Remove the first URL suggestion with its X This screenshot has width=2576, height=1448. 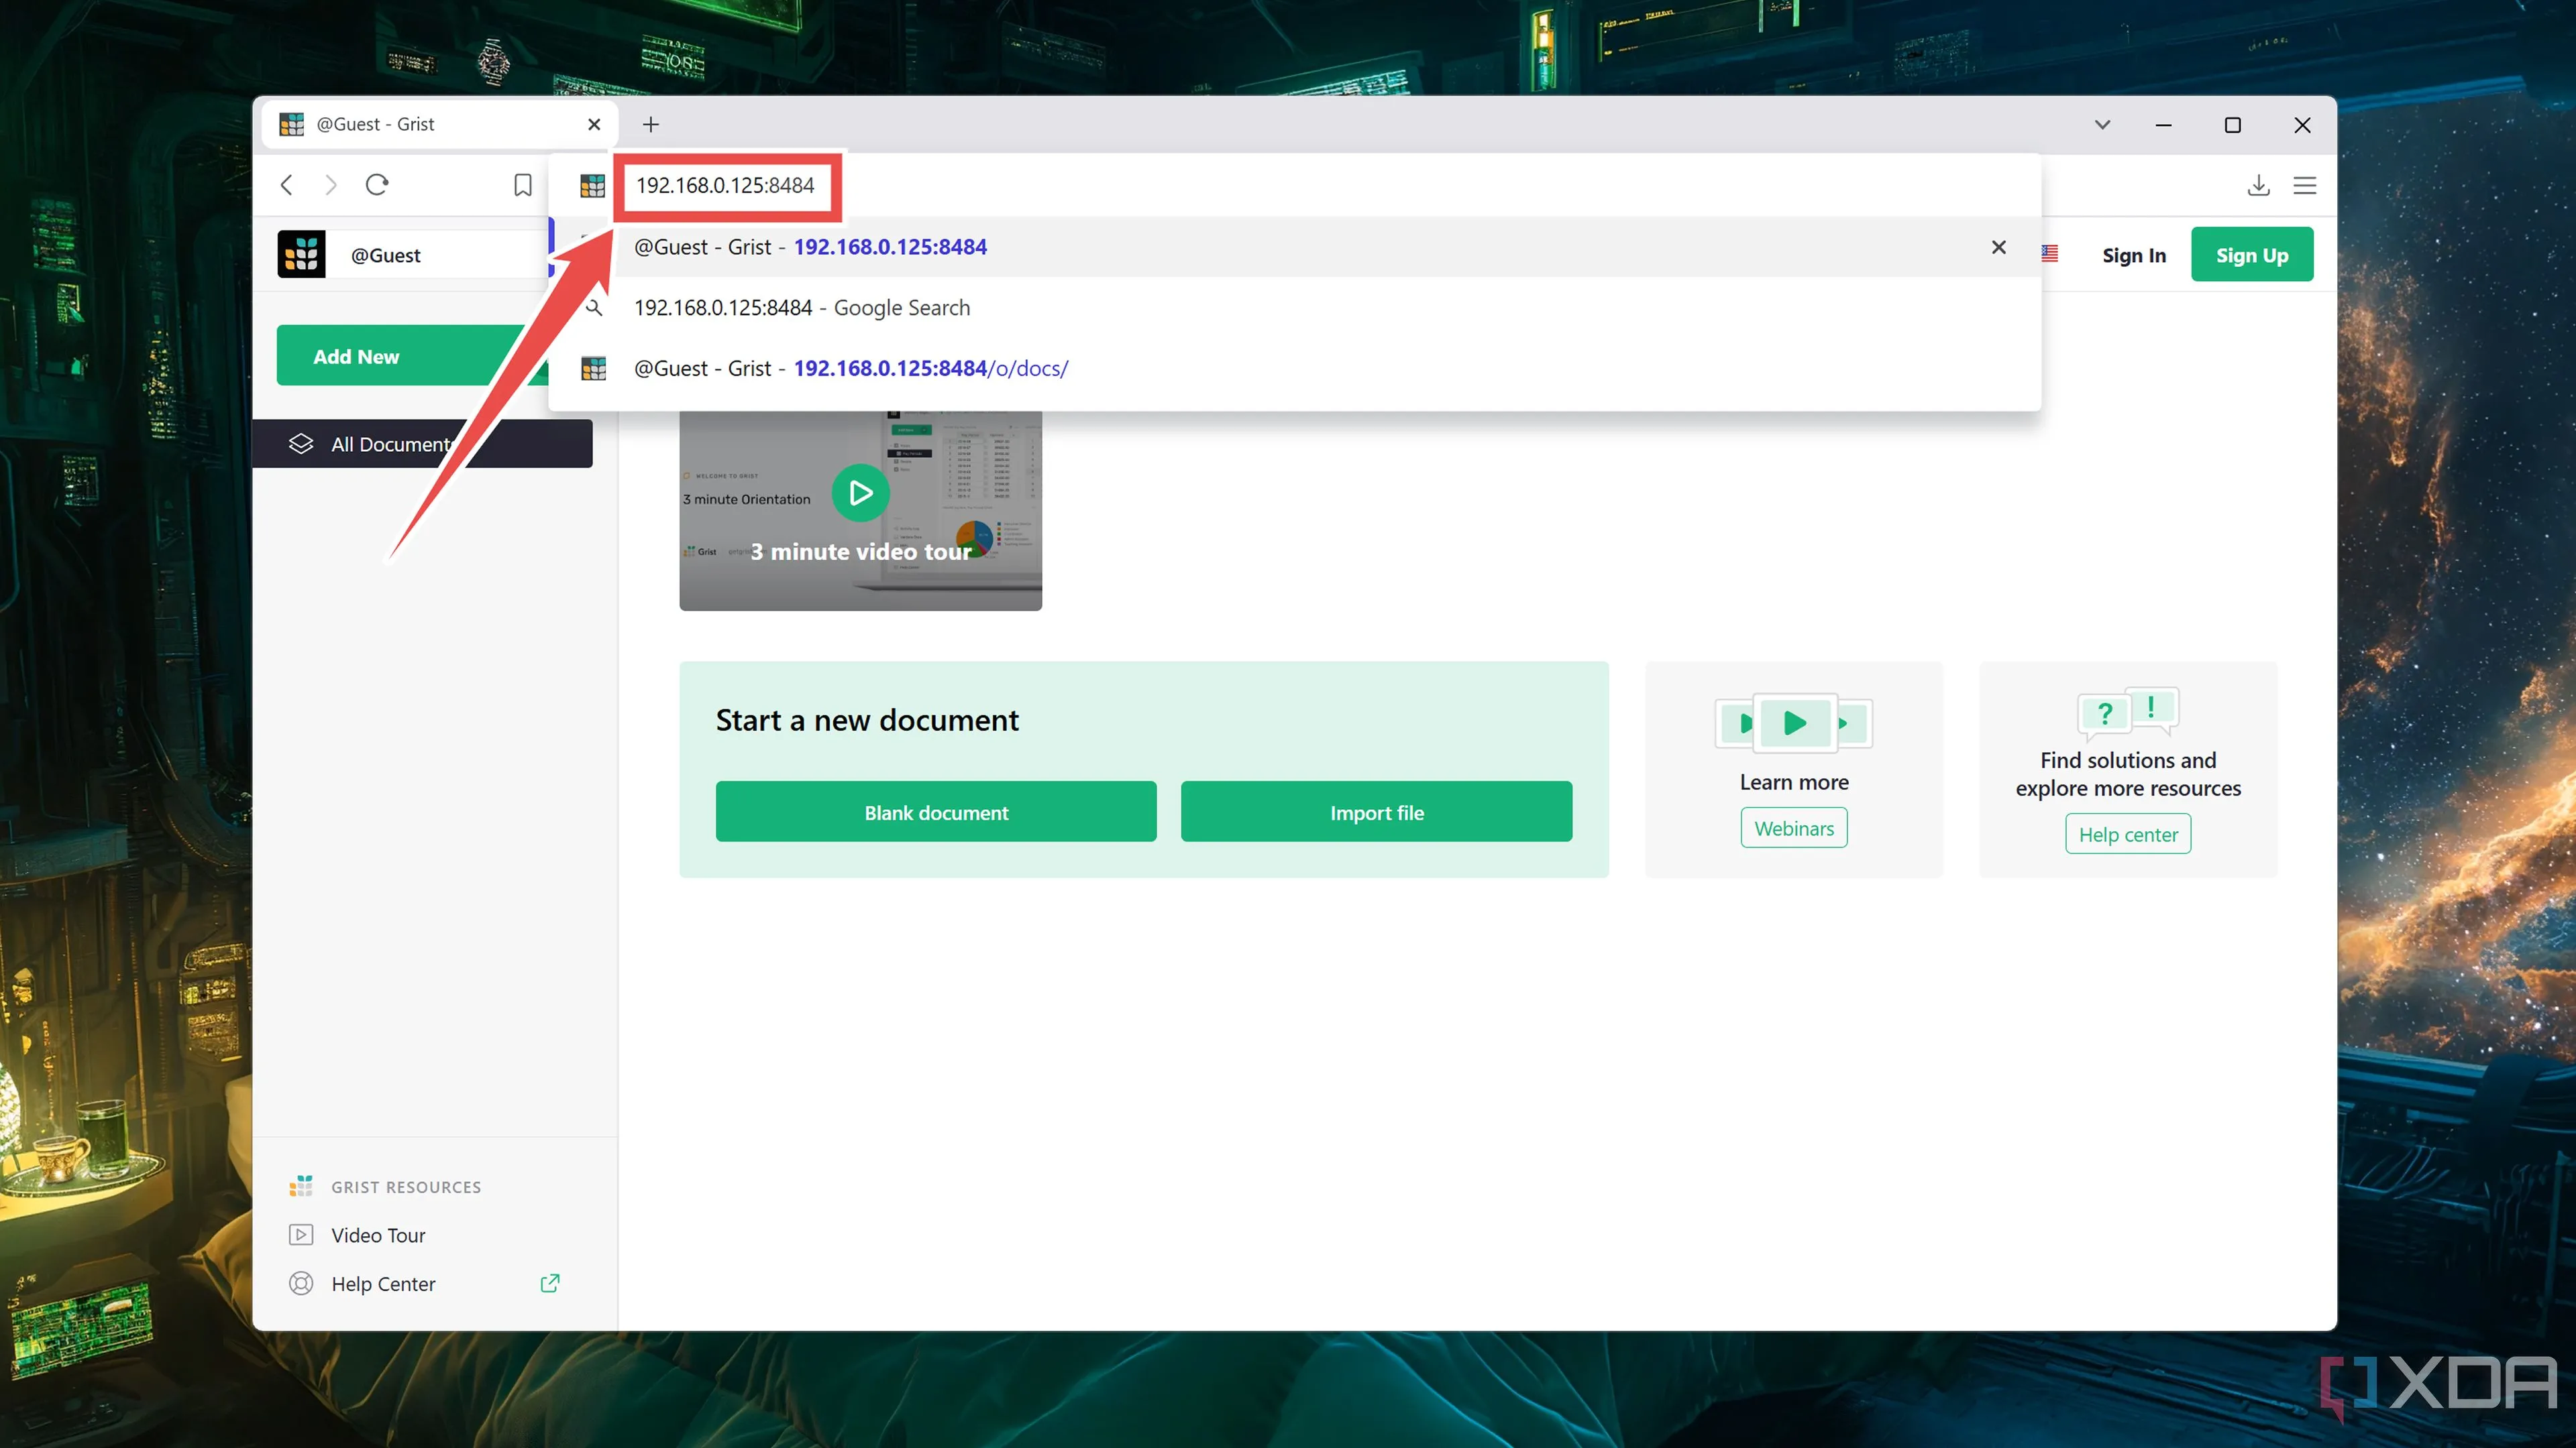point(1998,247)
